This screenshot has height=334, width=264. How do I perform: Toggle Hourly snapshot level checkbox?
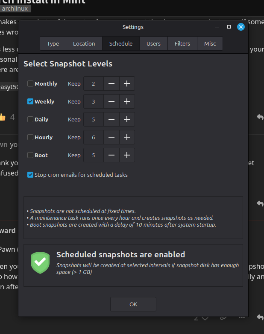point(30,138)
